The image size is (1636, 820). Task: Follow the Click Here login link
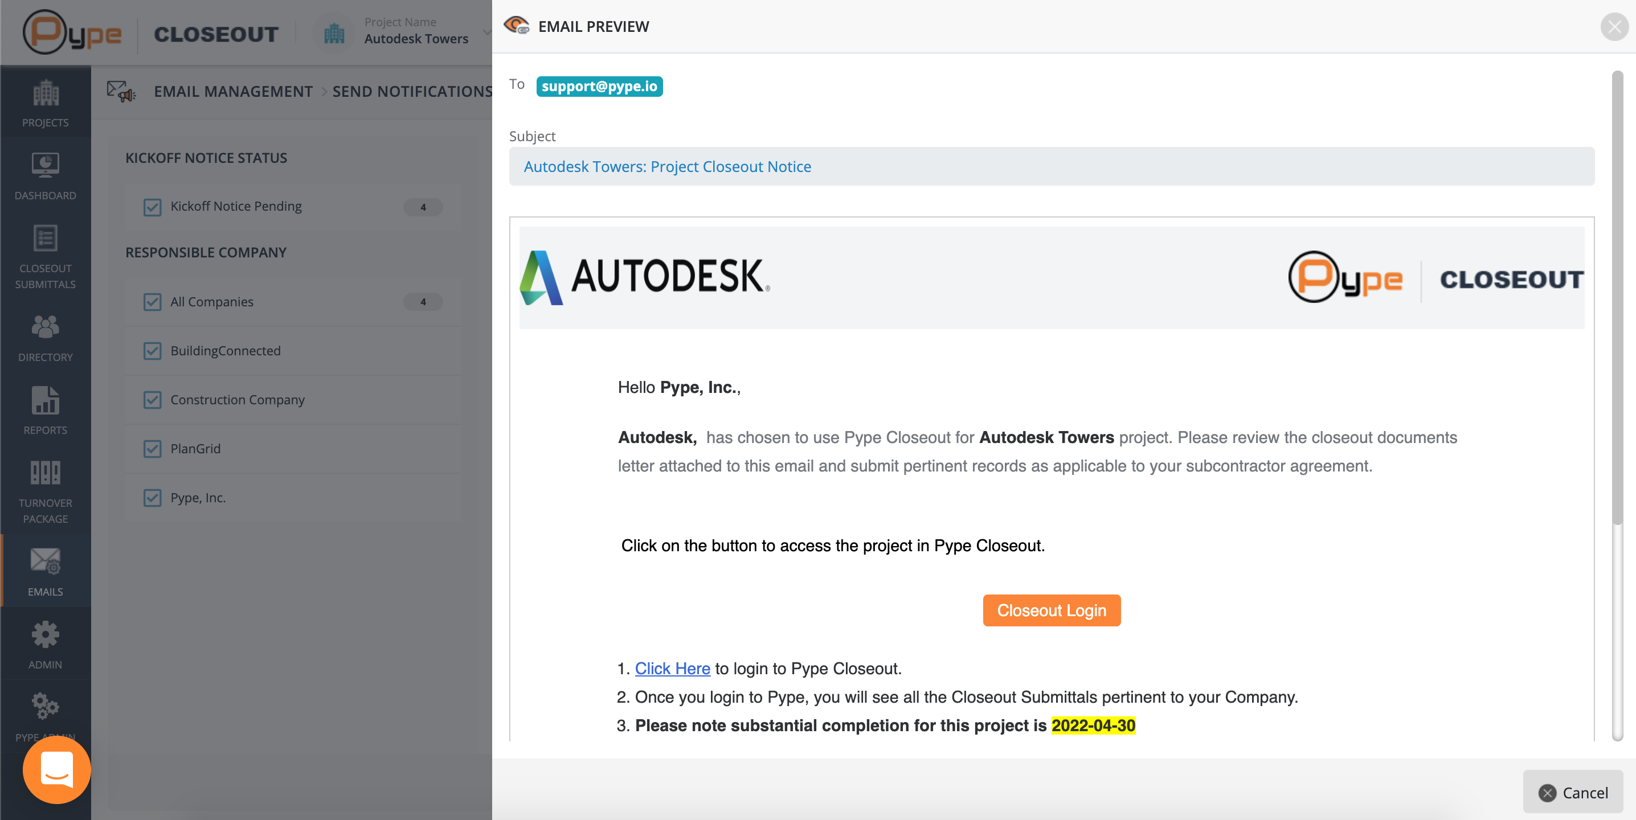tap(672, 669)
